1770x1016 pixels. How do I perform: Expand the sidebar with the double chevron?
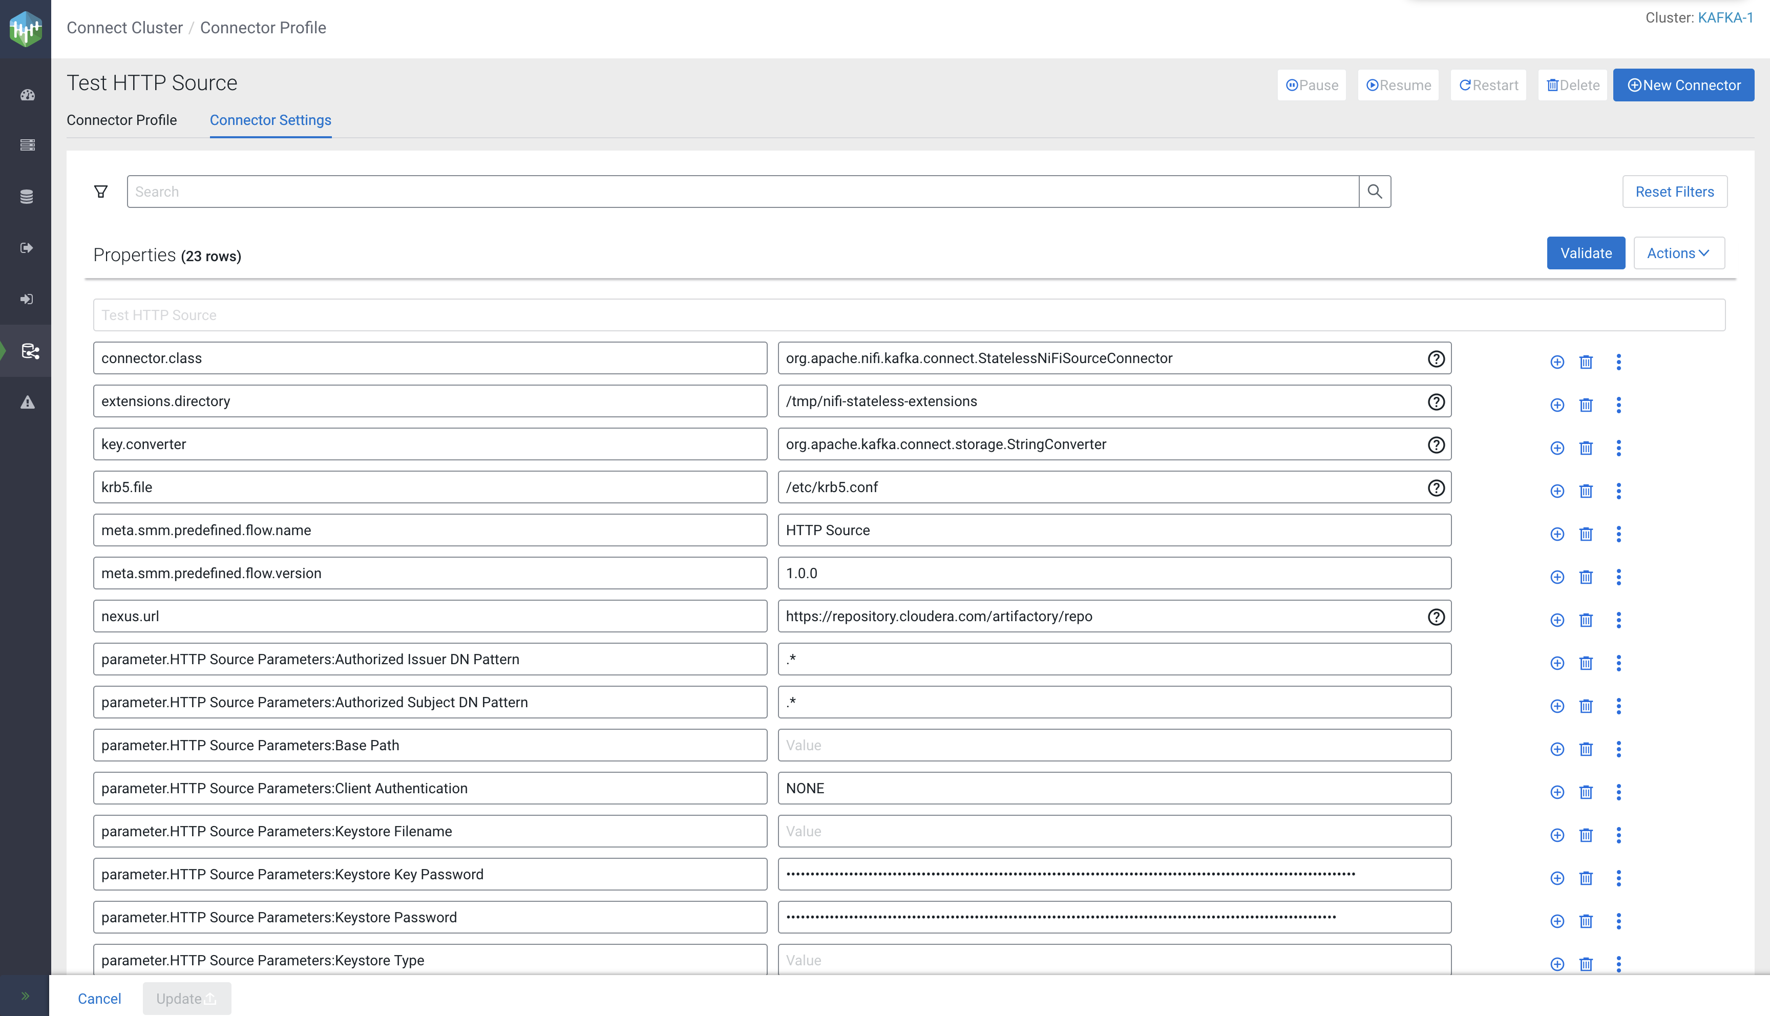coord(25,996)
